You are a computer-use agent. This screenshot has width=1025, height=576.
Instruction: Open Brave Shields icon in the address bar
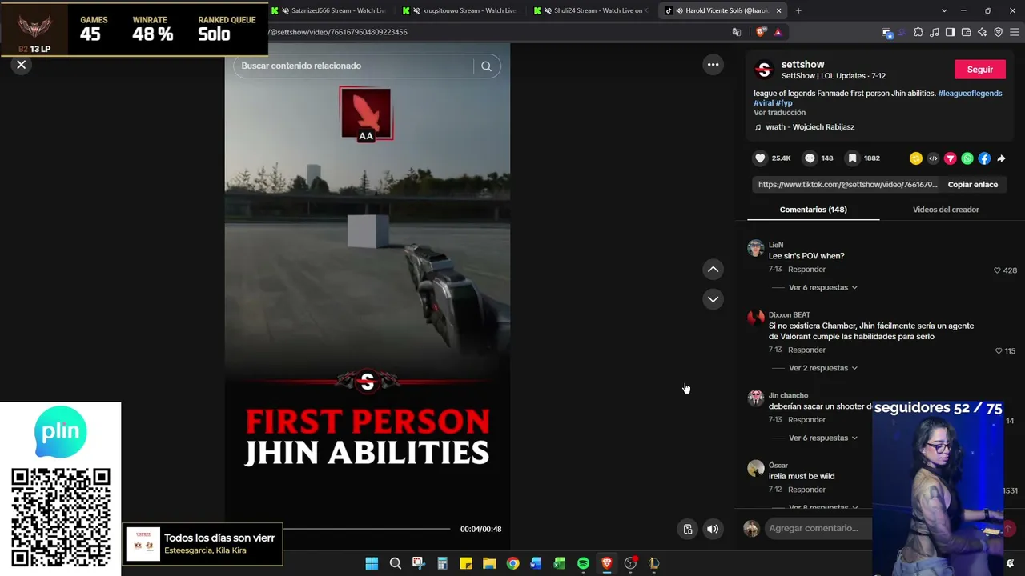pyautogui.click(x=760, y=32)
